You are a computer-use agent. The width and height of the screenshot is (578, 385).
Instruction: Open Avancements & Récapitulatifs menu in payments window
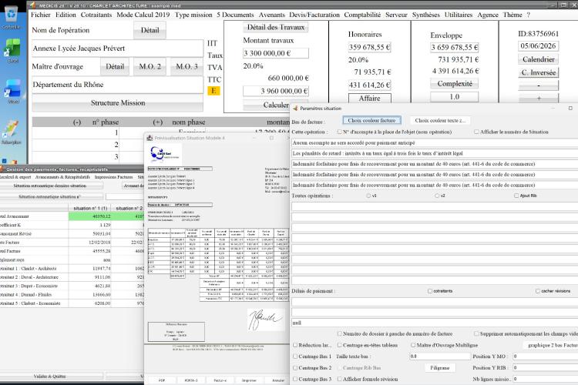62,177
